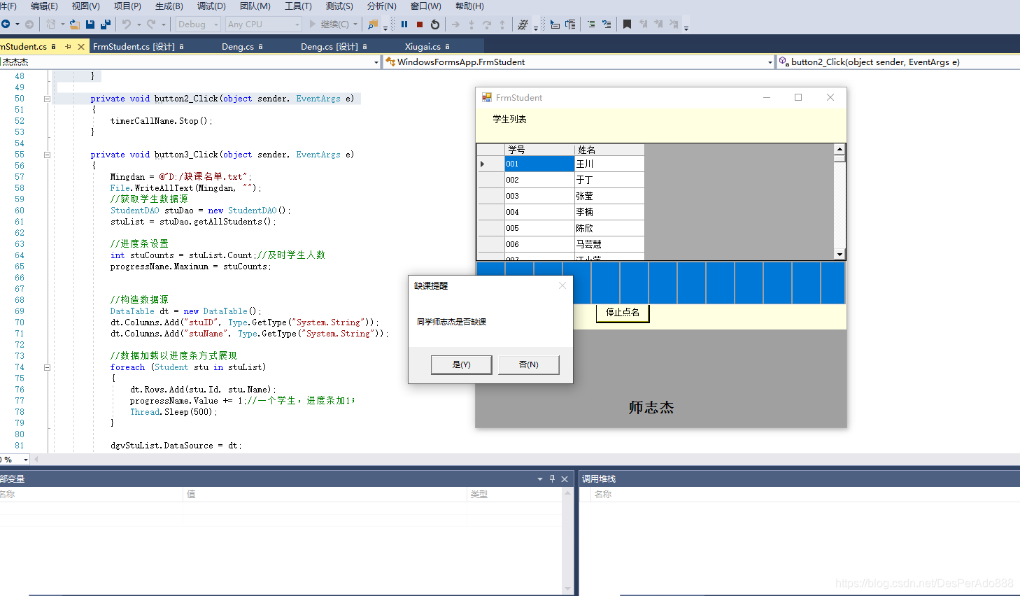Toggle a bookmark with the bookmark icon

tap(627, 24)
